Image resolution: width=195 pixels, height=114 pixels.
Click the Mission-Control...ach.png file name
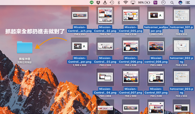coord(80,29)
